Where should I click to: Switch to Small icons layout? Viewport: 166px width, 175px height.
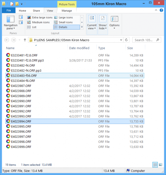pyautogui.click(x=63, y=22)
